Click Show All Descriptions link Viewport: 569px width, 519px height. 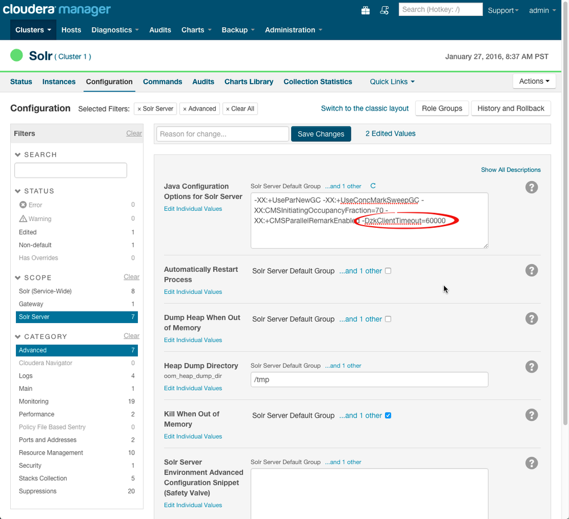[510, 170]
